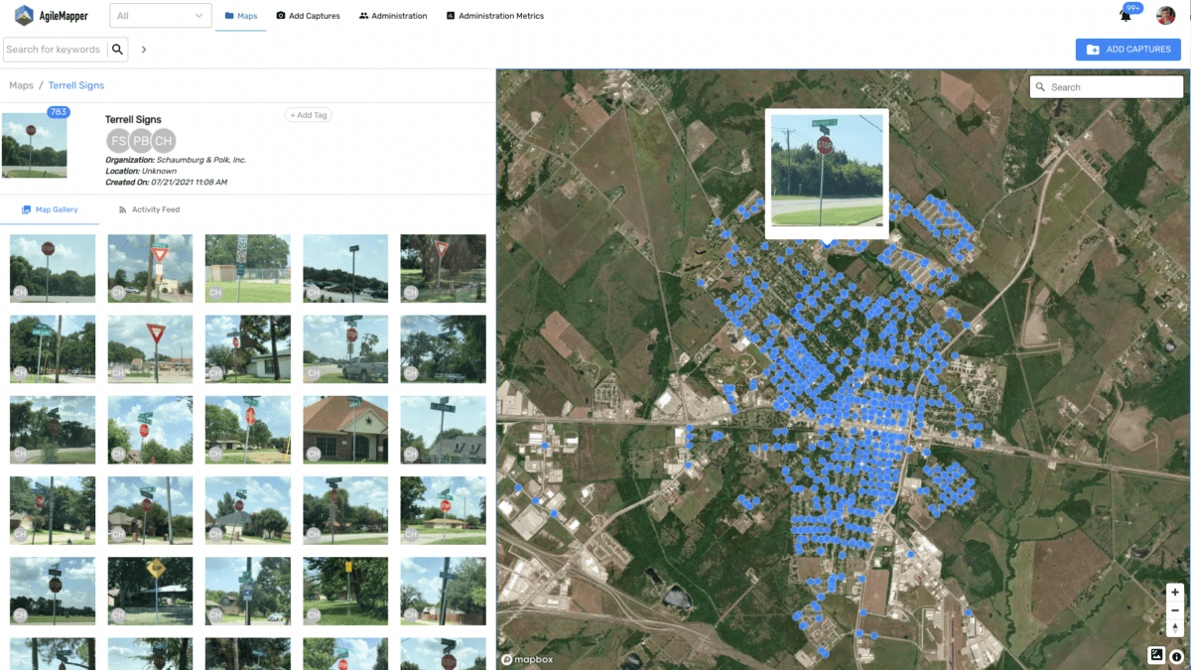Click the FS member avatar
This screenshot has width=1191, height=670.
(118, 141)
